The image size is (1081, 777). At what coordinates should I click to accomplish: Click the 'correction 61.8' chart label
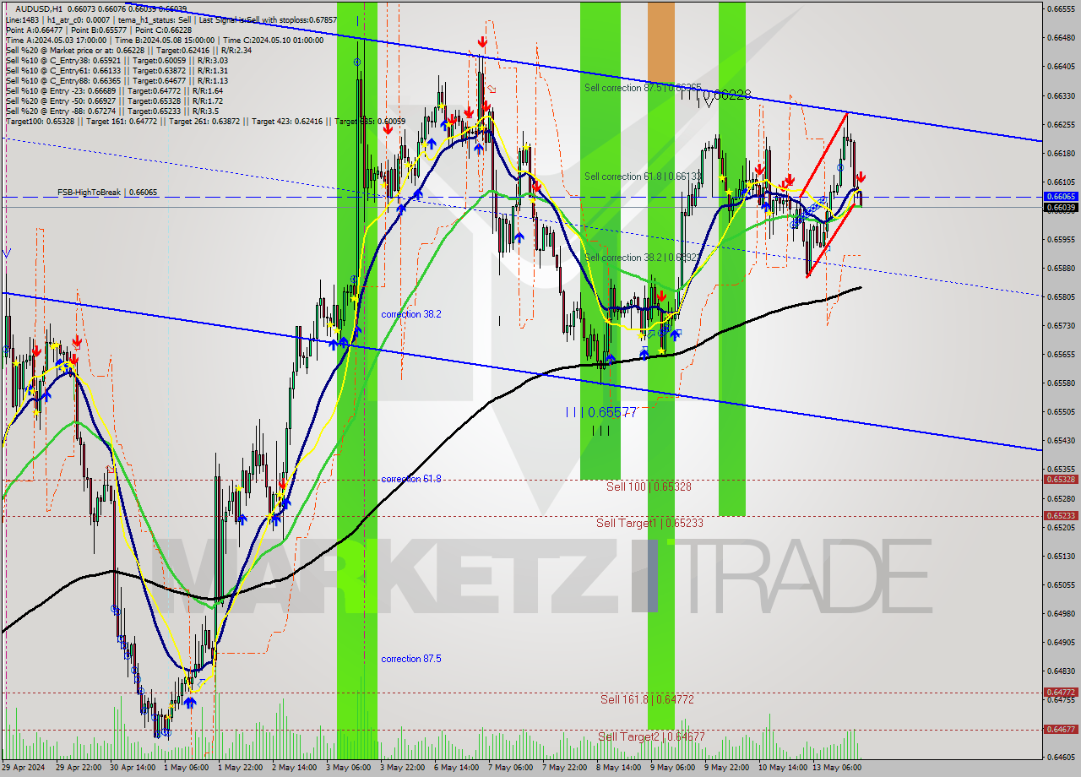tap(410, 479)
